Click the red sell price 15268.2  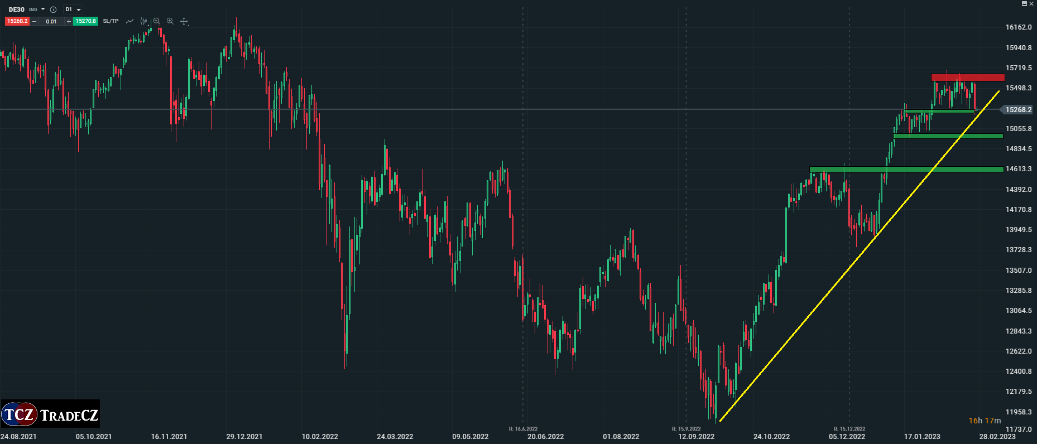[x=17, y=21]
